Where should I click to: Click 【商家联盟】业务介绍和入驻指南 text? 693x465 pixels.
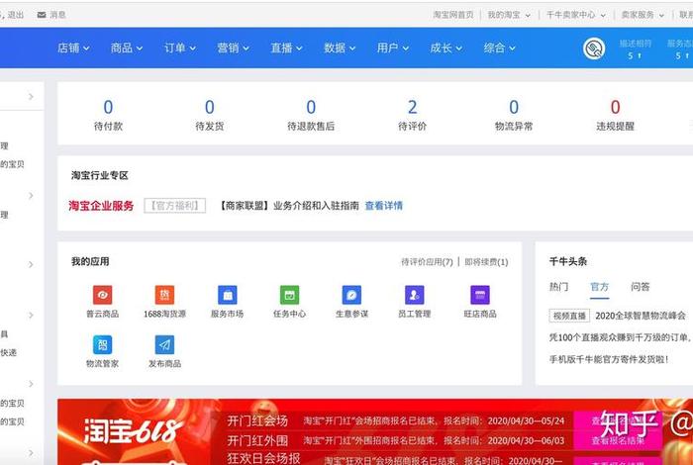pos(289,206)
